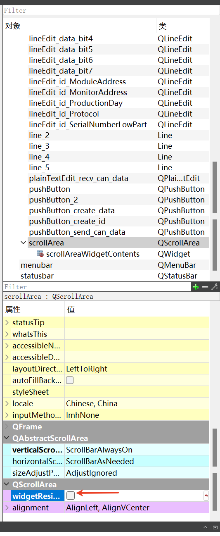Click the property editor Filter field
The image size is (220, 536).
point(97,287)
